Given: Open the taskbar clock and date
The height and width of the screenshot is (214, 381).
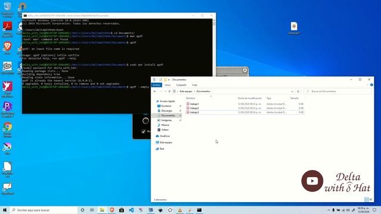Looking at the screenshot, I should coord(364,210).
